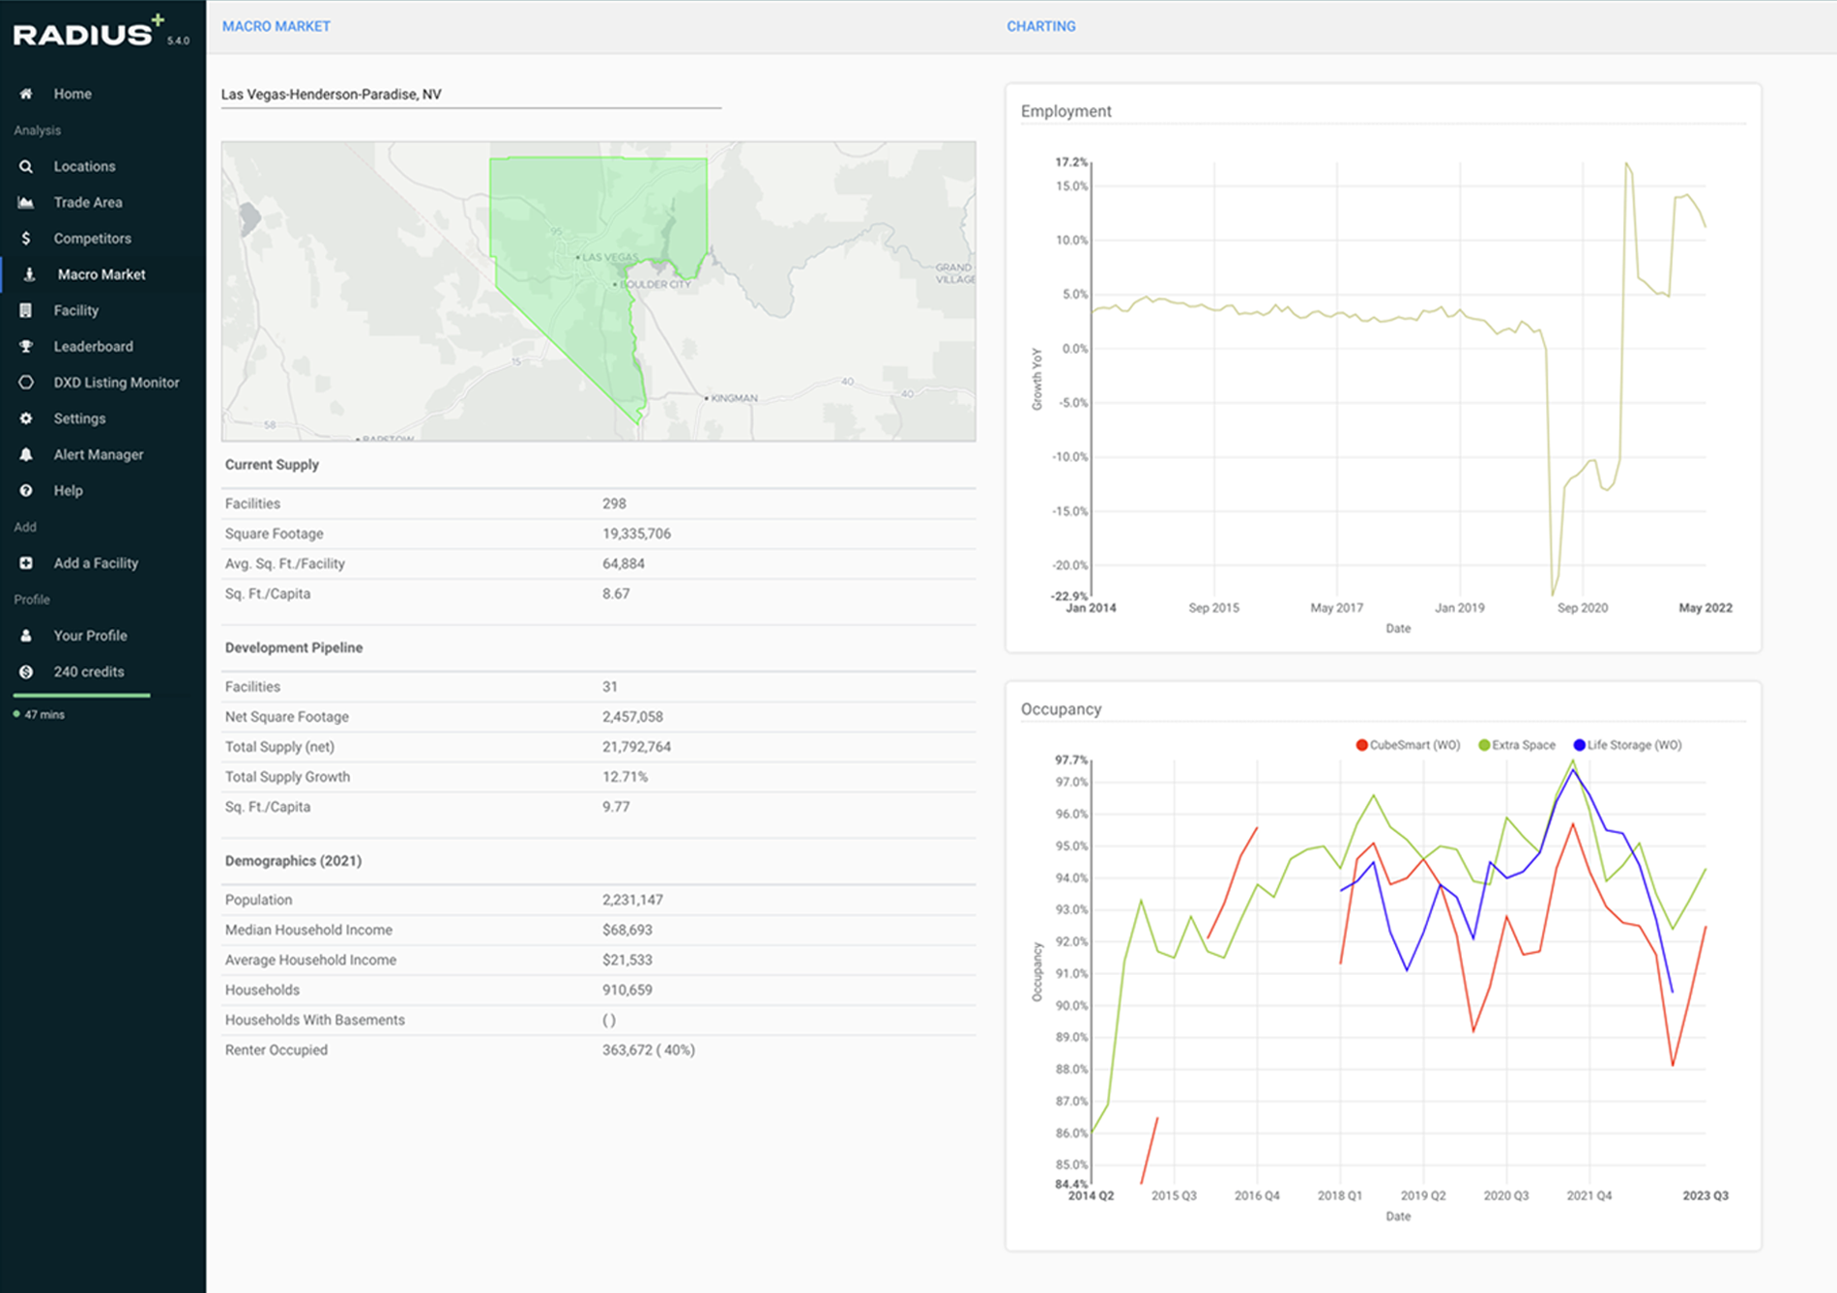Open Alert Manager bell icon
Viewport: 1837px width, 1293px height.
26,454
